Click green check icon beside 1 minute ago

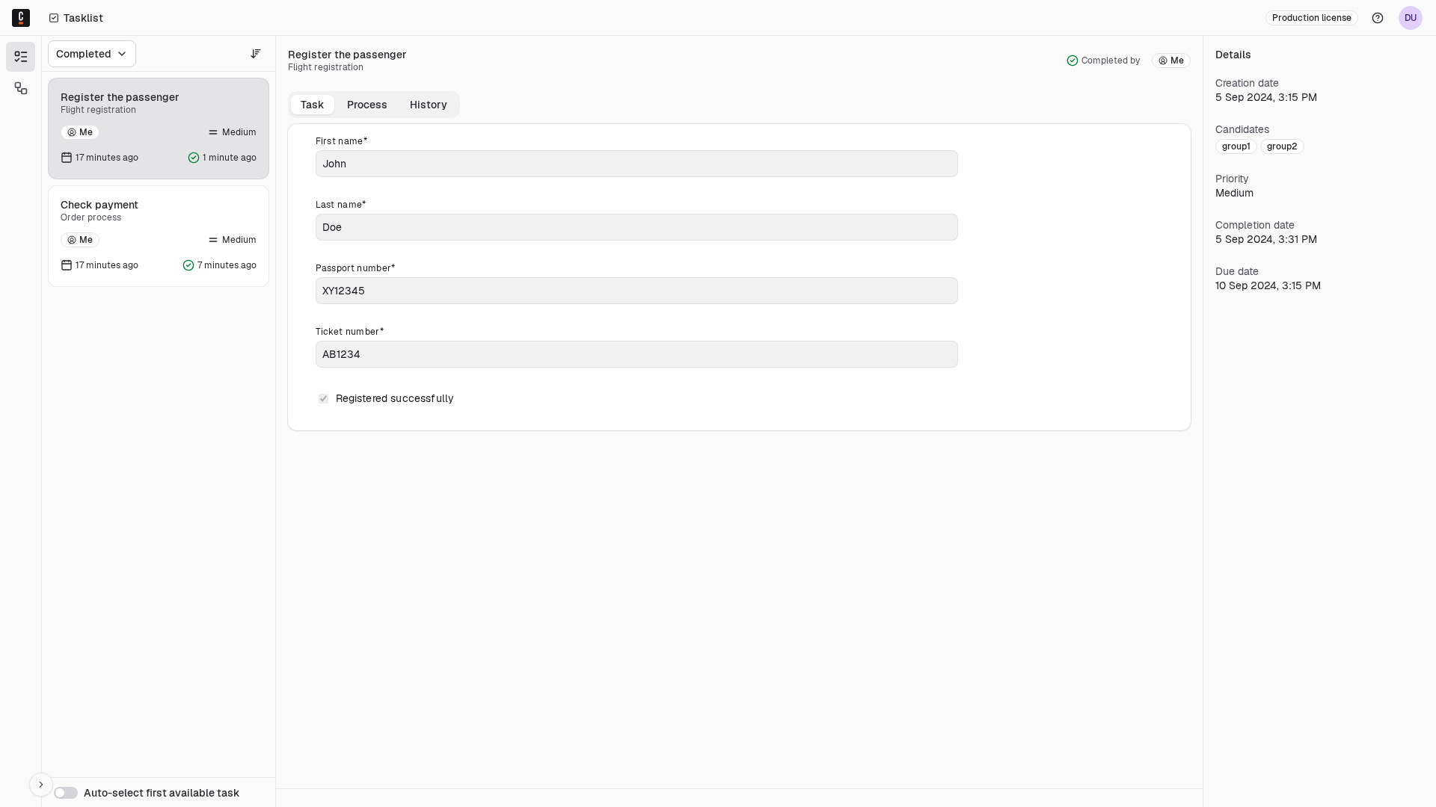(194, 158)
